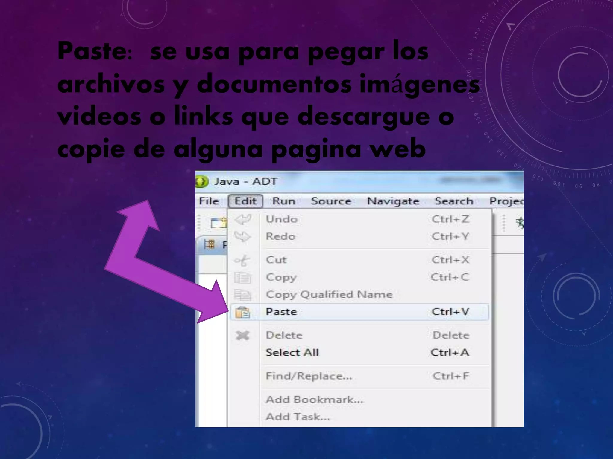This screenshot has height=459, width=613.
Task: Open Find/Replace... from the menu
Action: coord(359,376)
